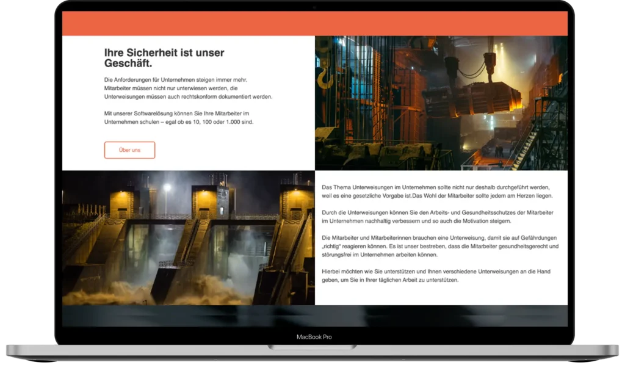Screen dimensions: 625x365
Task: Click the paragraph starting "Hierbei möchten wie Sie"
Action: tap(436, 276)
